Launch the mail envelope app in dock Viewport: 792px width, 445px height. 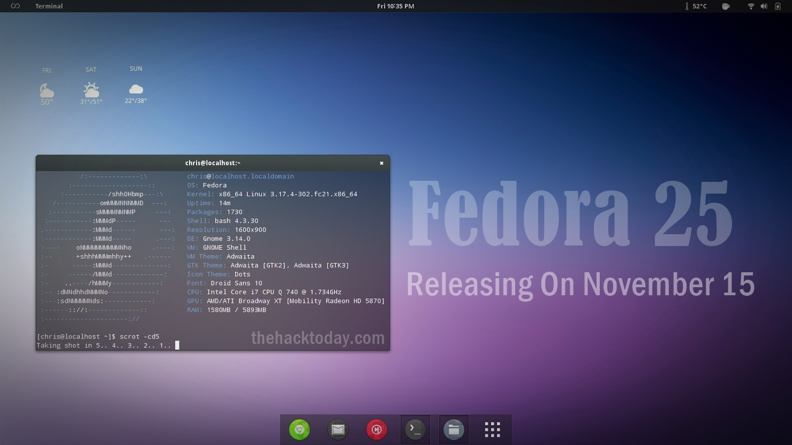coord(338,429)
